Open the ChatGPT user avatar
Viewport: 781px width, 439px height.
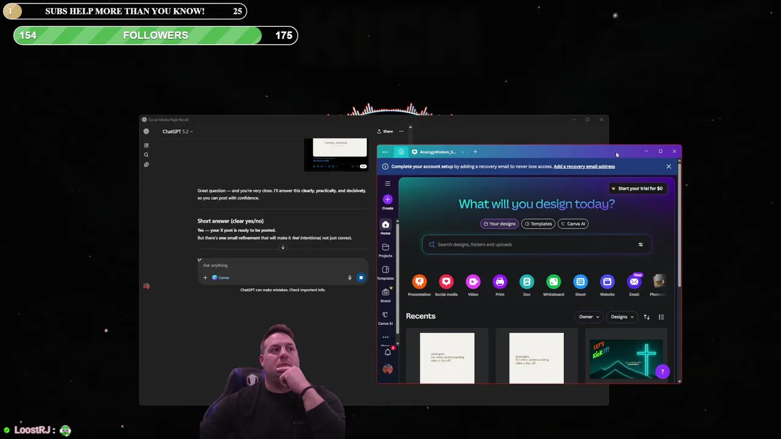click(x=146, y=286)
